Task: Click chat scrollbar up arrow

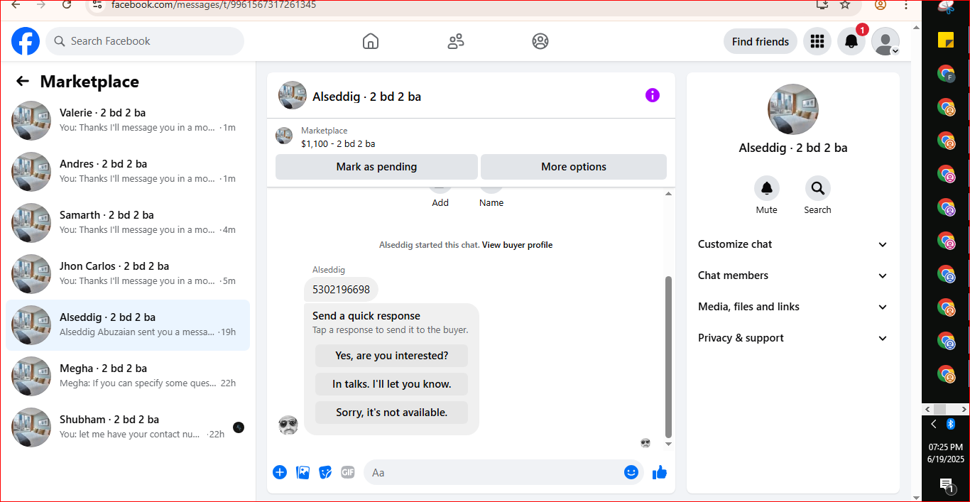Action: click(x=668, y=194)
